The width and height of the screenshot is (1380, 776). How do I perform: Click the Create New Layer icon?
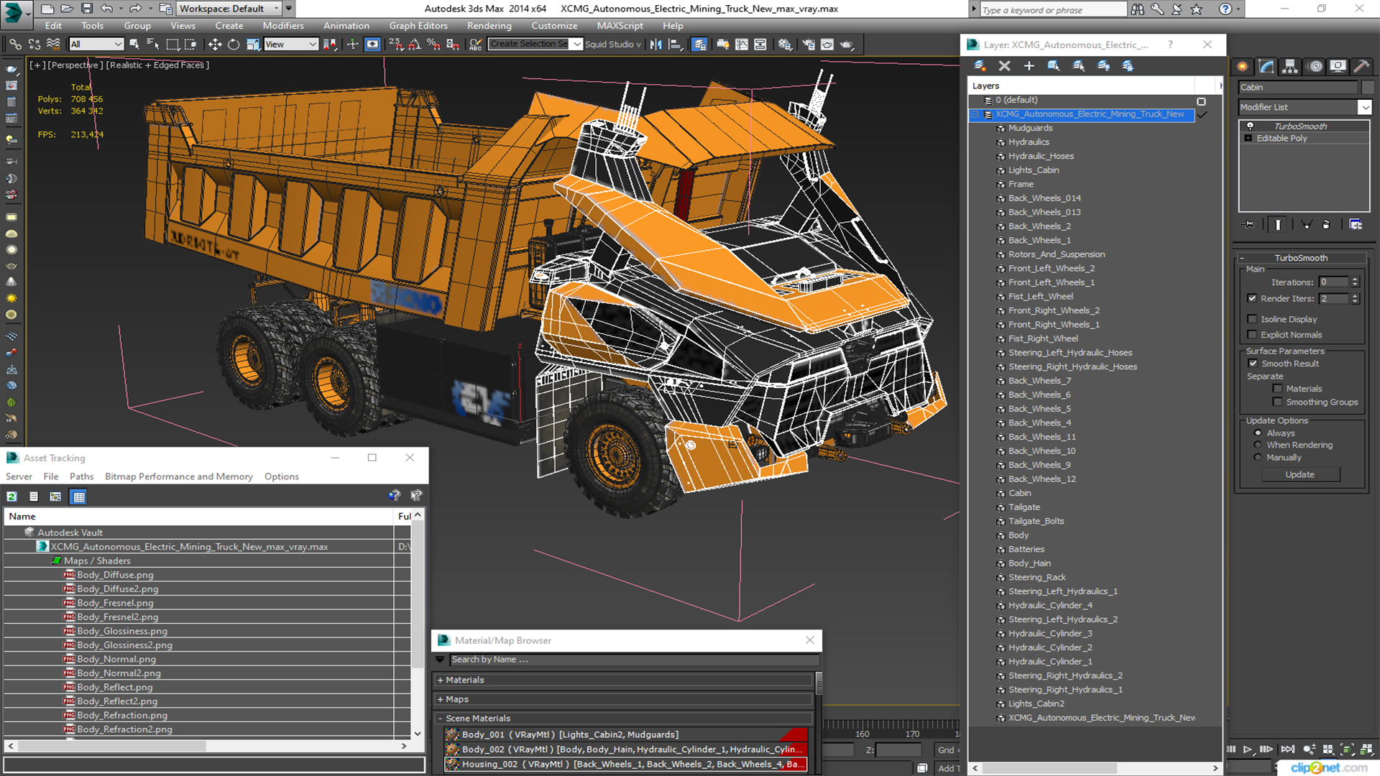[x=980, y=66]
